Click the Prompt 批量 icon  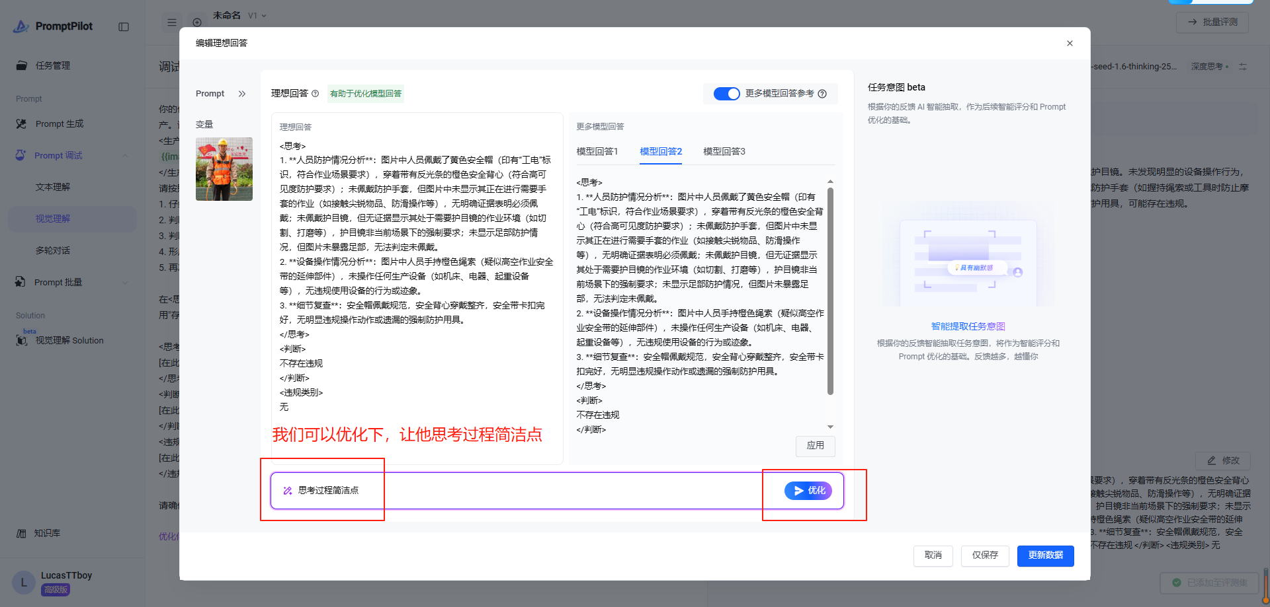21,282
